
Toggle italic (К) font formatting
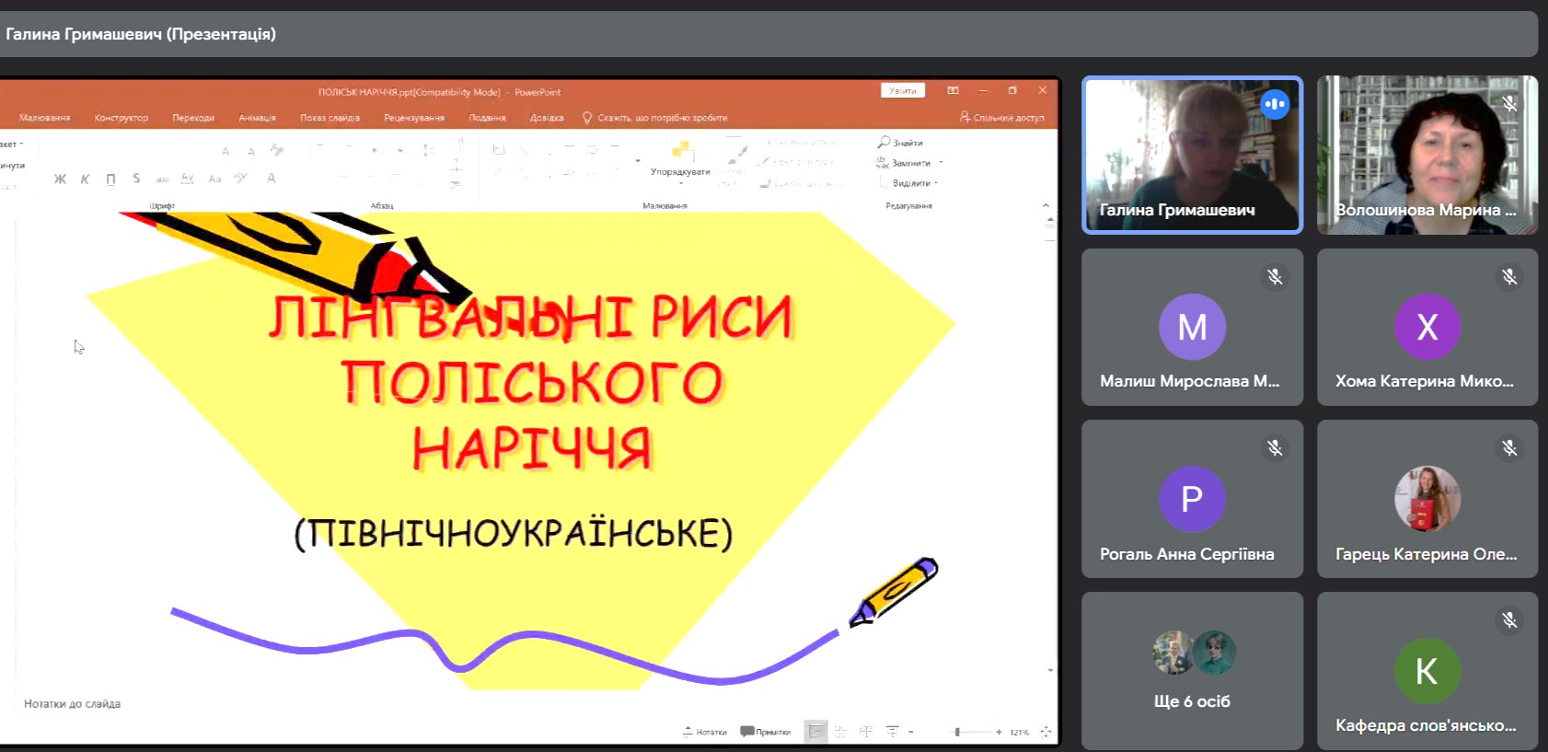85,179
